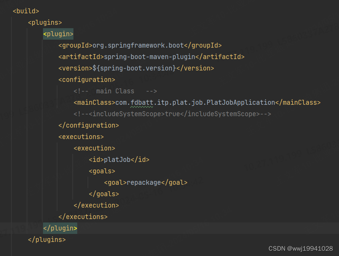This screenshot has height=256, width=339.
Task: Click the build opening tag
Action: (x=25, y=11)
